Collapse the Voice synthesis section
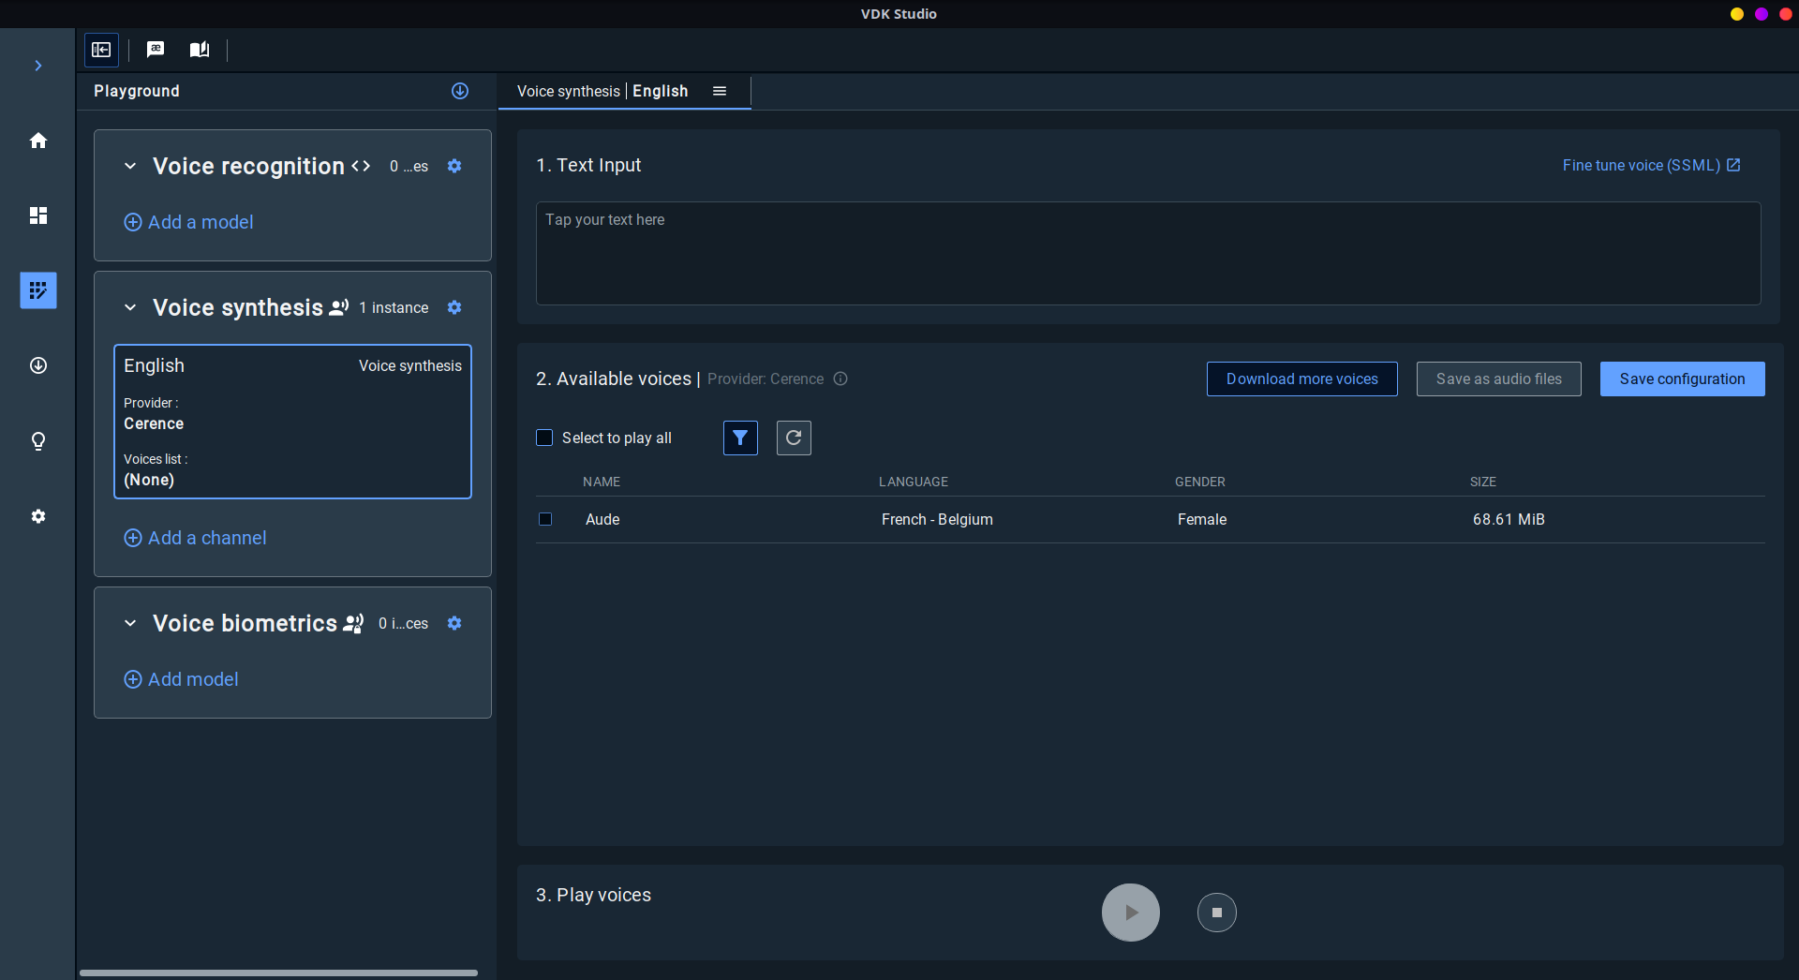1799x980 pixels. pyautogui.click(x=130, y=308)
